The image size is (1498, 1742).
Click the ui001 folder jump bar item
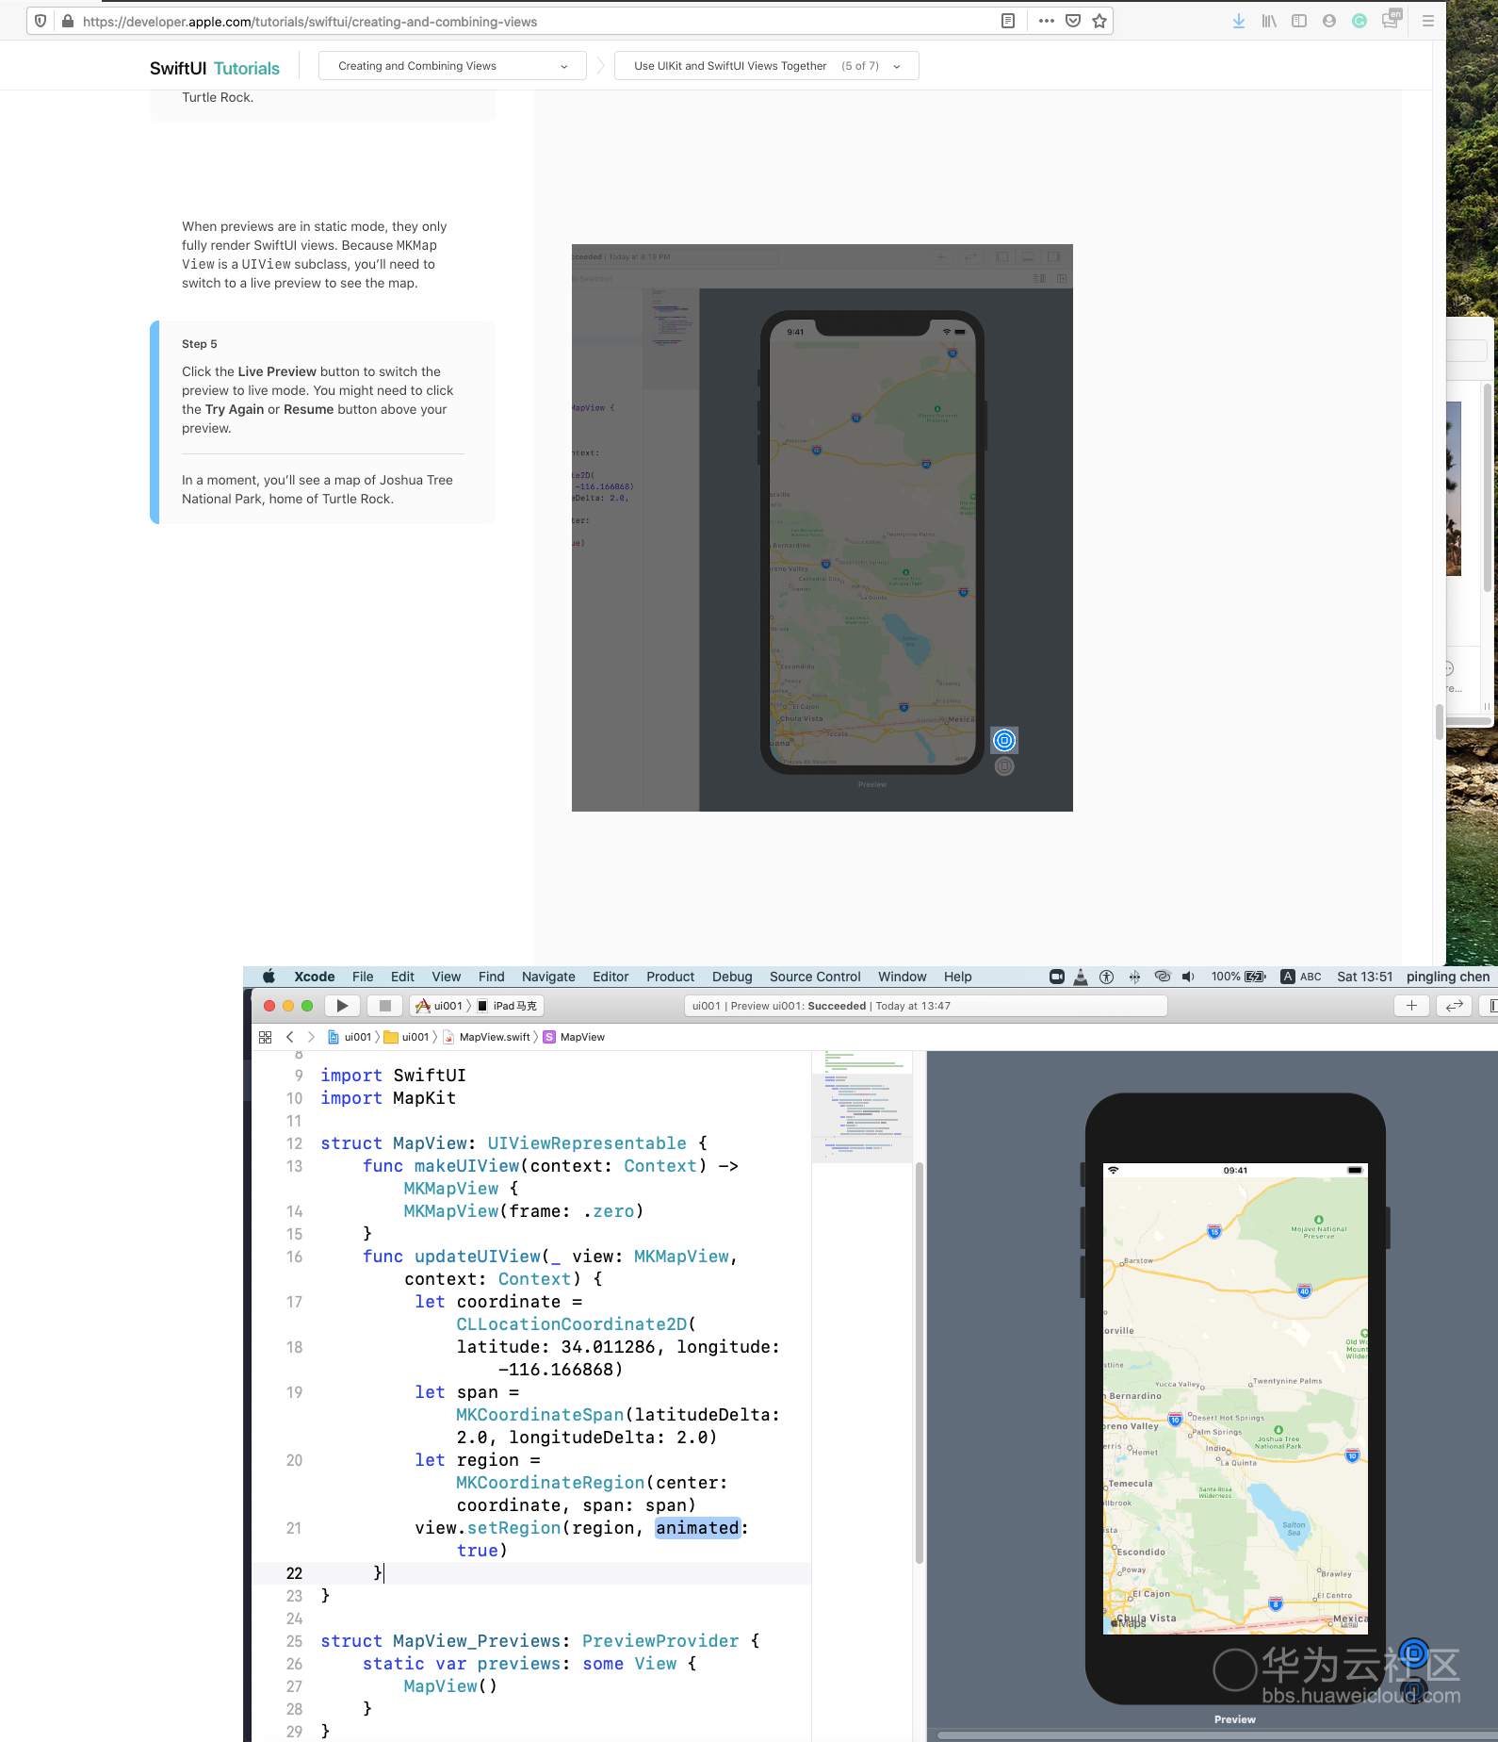click(406, 1037)
